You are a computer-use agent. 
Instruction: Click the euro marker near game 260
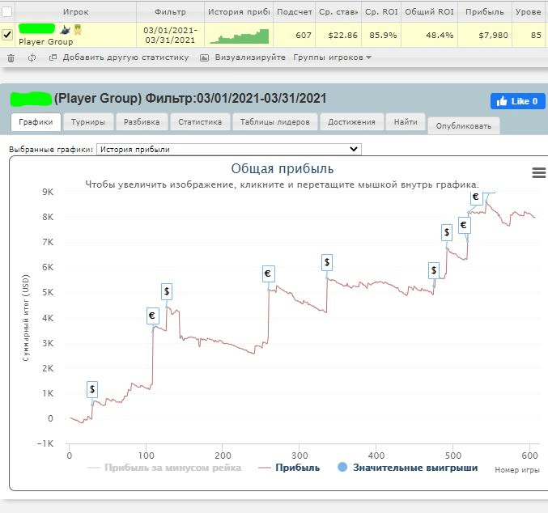point(268,274)
